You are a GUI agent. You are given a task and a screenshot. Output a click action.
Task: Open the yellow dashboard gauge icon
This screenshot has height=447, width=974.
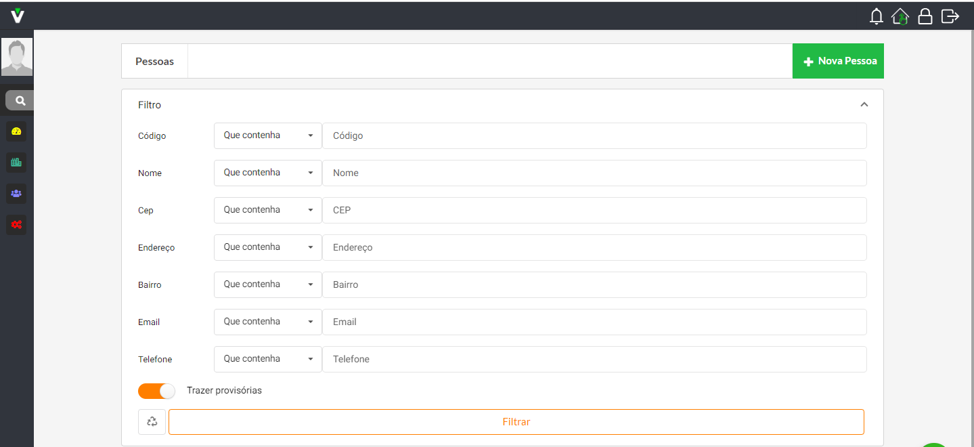pyautogui.click(x=16, y=131)
